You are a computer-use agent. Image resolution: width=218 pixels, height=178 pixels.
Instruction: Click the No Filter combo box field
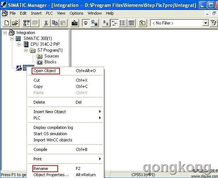179,23
